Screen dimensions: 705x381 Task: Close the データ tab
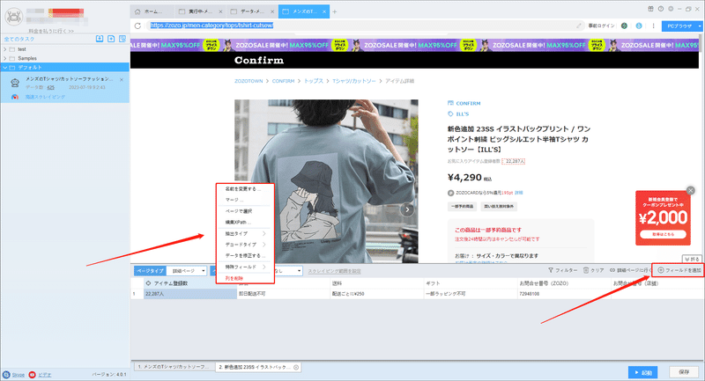[x=272, y=11]
